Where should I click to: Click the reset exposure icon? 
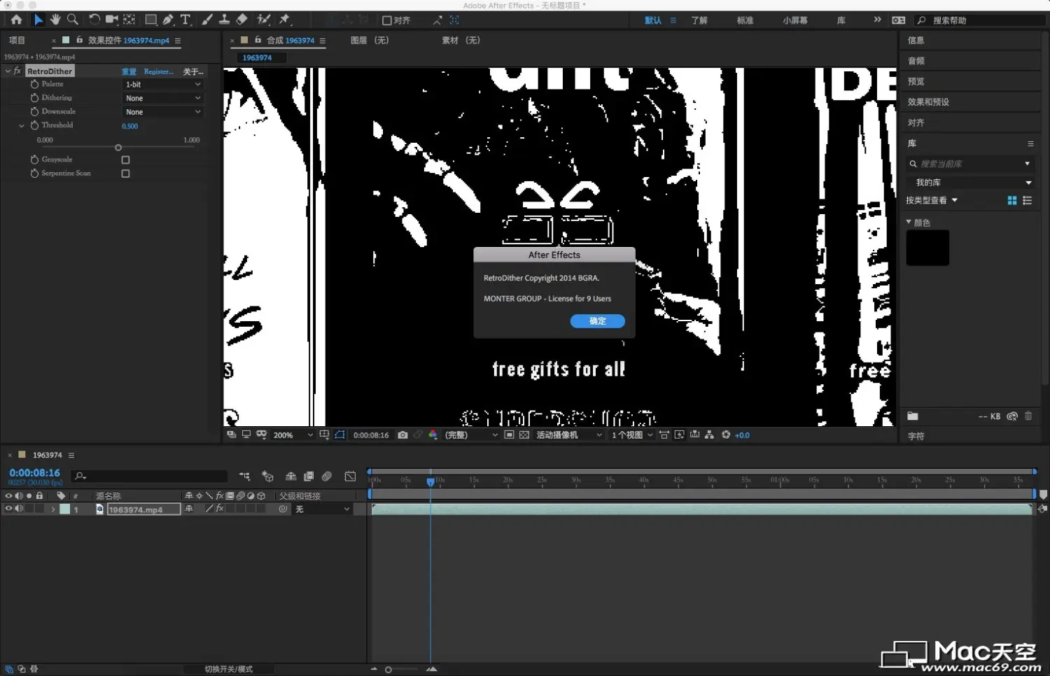(726, 435)
